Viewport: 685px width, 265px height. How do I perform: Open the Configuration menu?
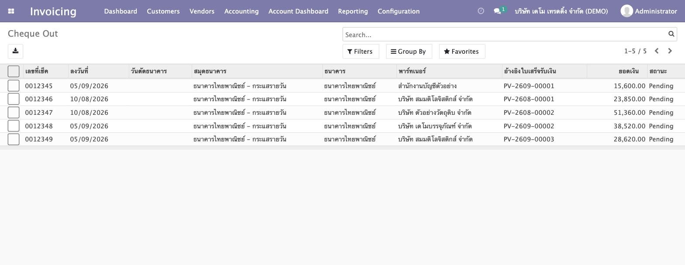[398, 11]
